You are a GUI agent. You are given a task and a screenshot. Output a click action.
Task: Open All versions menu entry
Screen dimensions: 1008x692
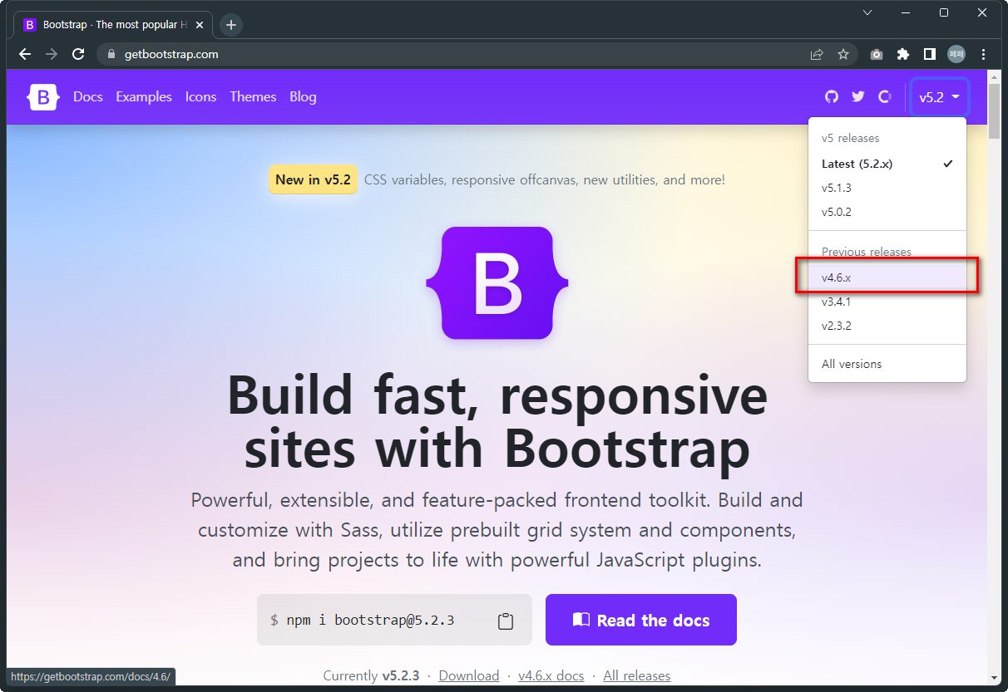point(887,364)
